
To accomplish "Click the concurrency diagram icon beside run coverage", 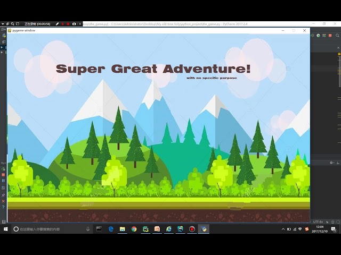I will click(324, 36).
